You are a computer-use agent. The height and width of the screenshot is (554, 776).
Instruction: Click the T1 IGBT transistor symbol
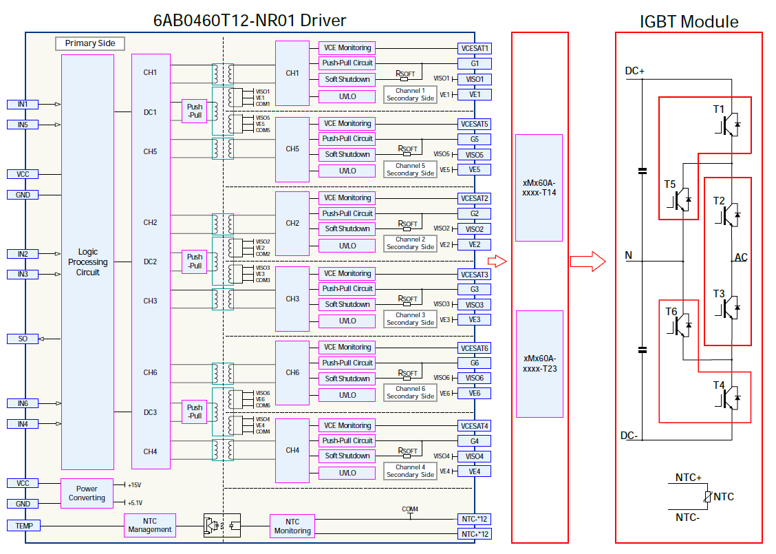tap(730, 124)
